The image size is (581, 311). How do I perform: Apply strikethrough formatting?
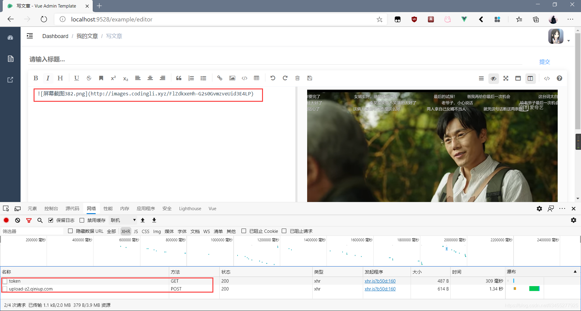[x=89, y=78]
